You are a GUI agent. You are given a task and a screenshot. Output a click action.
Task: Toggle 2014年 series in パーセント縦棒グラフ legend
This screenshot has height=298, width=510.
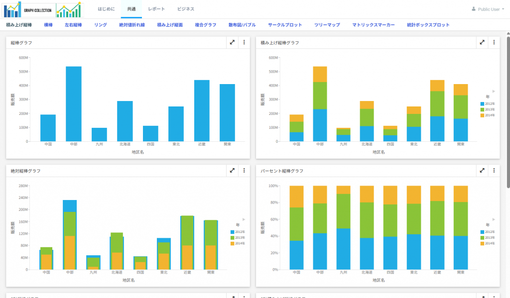[488, 243]
